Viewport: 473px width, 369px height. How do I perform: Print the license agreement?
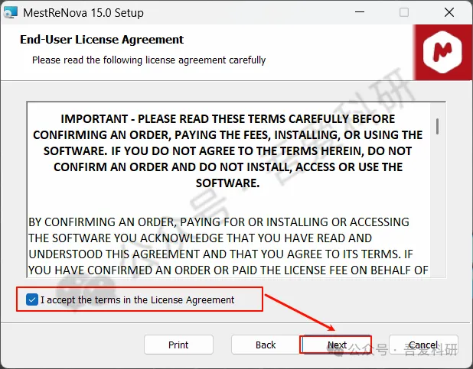click(x=178, y=345)
